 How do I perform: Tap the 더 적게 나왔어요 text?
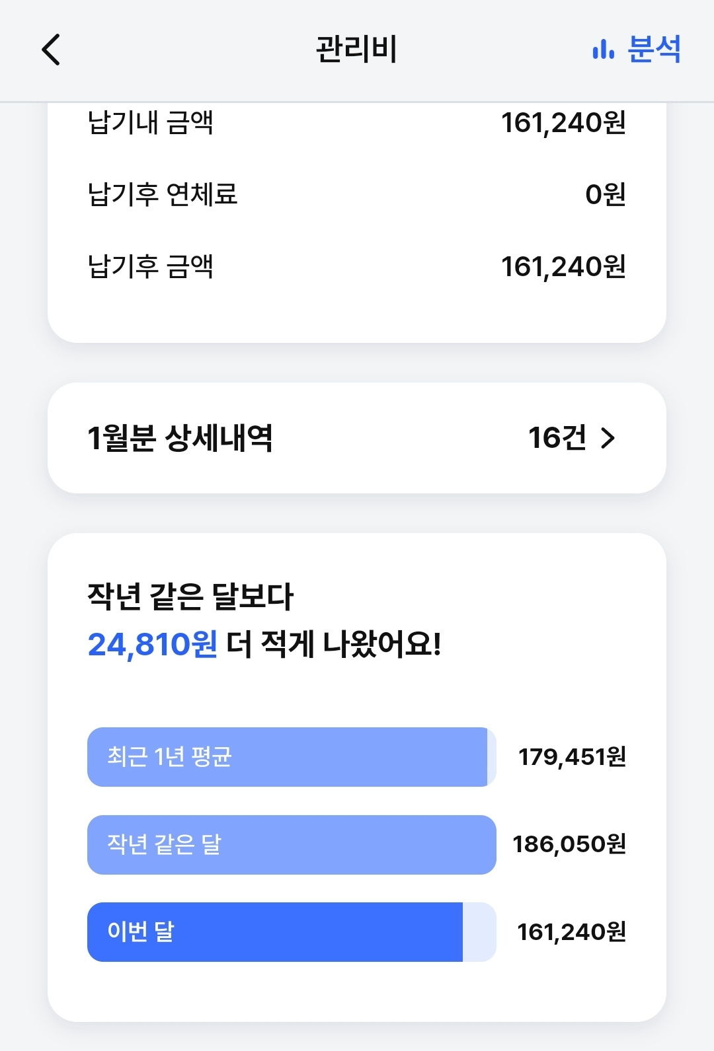pyautogui.click(x=334, y=644)
